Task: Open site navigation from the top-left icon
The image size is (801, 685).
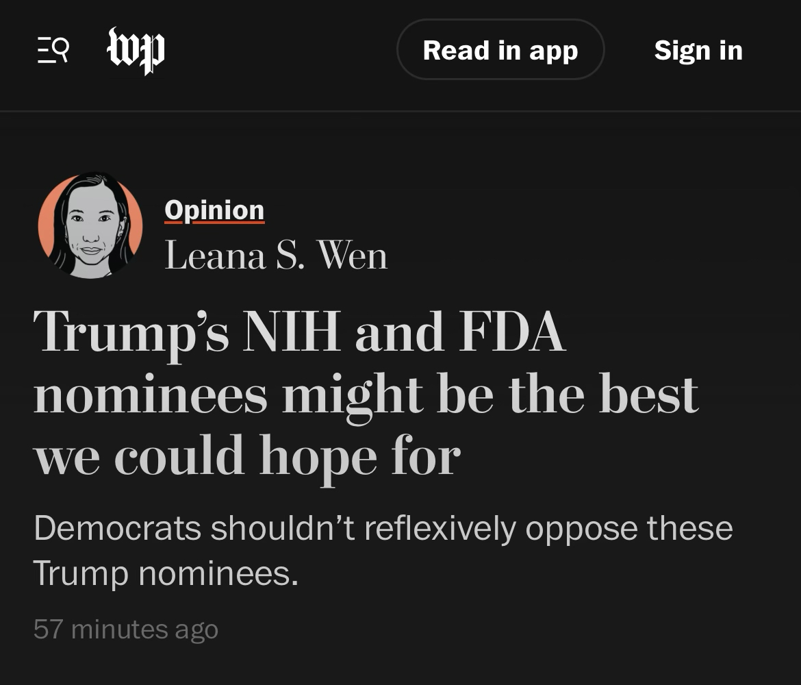Action: coord(53,50)
